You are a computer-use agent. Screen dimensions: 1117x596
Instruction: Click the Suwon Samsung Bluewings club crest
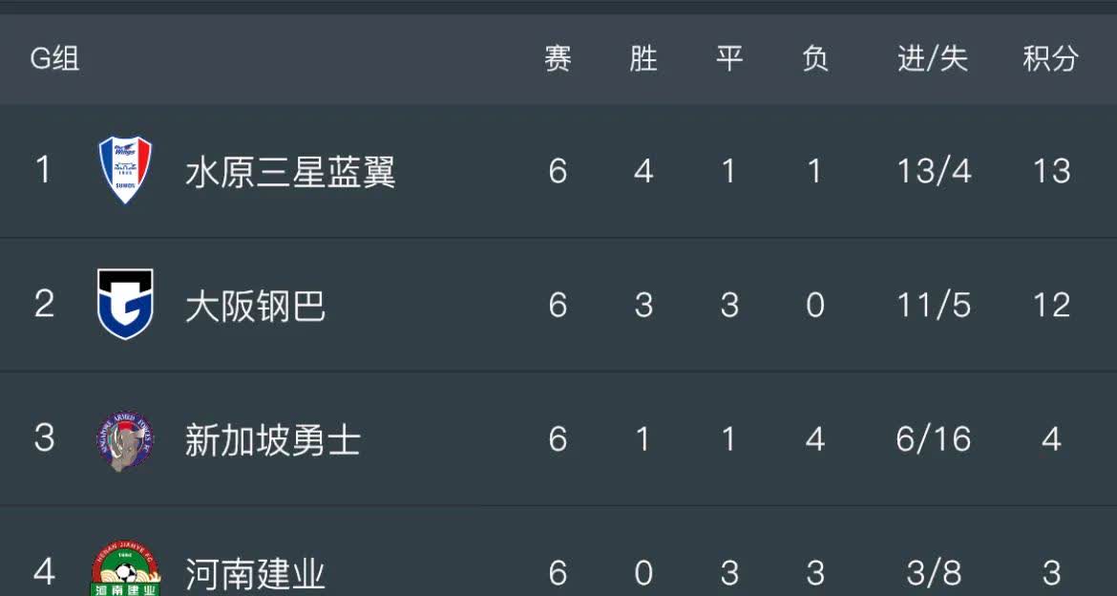click(x=124, y=170)
